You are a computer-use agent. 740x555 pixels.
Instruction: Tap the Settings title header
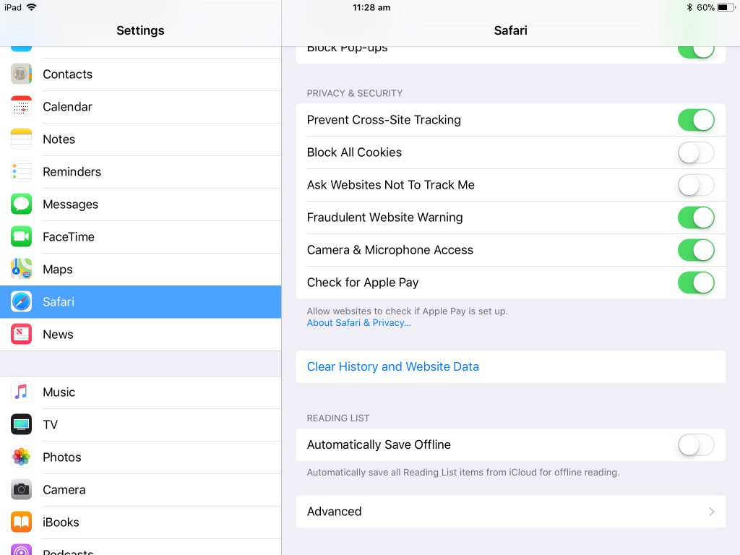[x=140, y=30]
